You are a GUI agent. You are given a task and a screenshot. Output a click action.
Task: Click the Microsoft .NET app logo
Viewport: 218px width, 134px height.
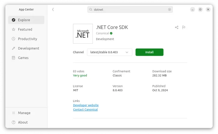[83, 34]
